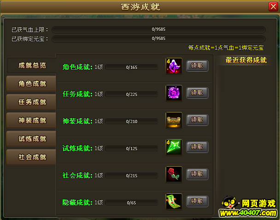This screenshot has height=220, width=280.
Task: Claim the 角色成就 reward with 领取
Action: pos(197,66)
